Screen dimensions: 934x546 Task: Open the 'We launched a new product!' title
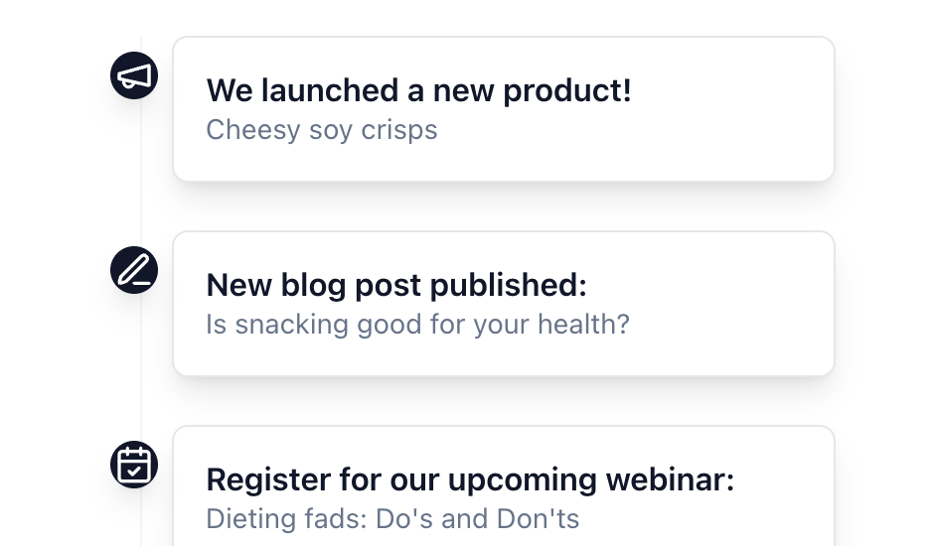point(418,90)
